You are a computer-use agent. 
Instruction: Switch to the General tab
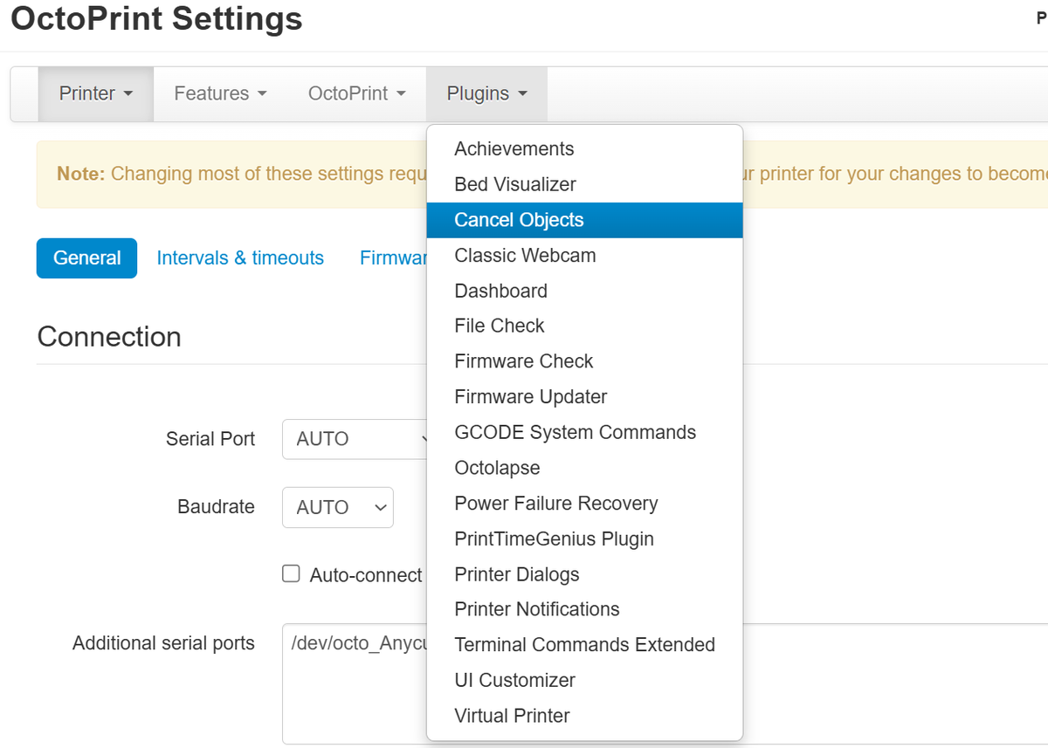[86, 258]
